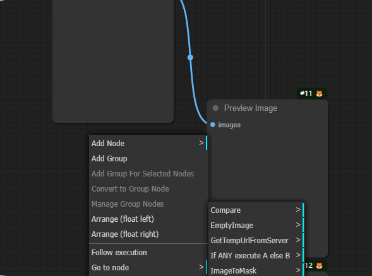
Task: Expand the ImageToMask submenu
Action: [x=256, y=270]
